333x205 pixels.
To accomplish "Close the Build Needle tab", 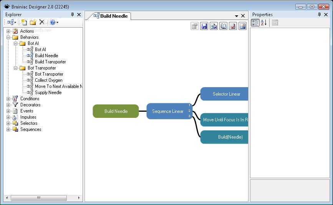I will coord(243,16).
